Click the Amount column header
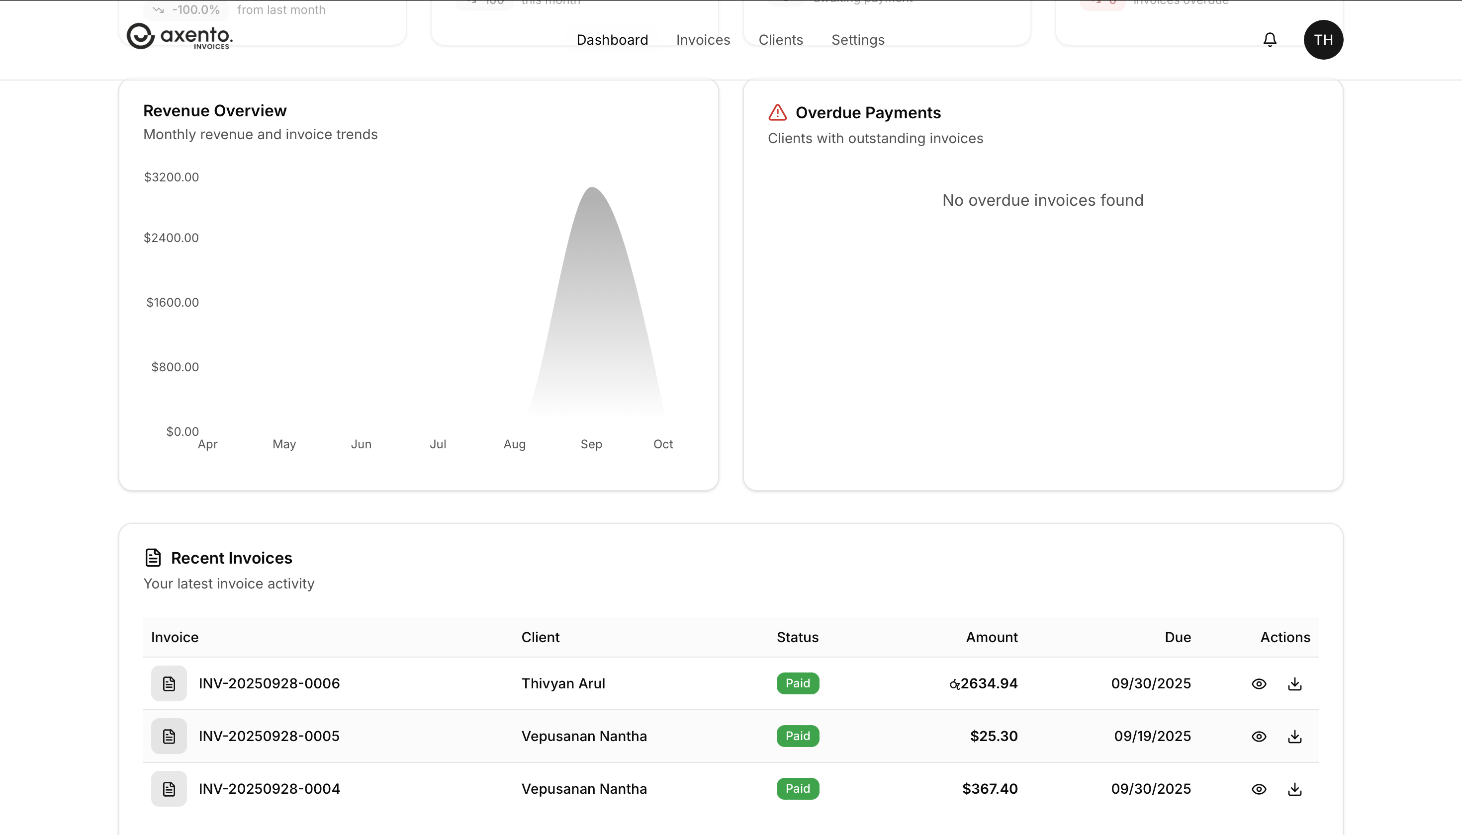Image resolution: width=1462 pixels, height=835 pixels. tap(992, 637)
